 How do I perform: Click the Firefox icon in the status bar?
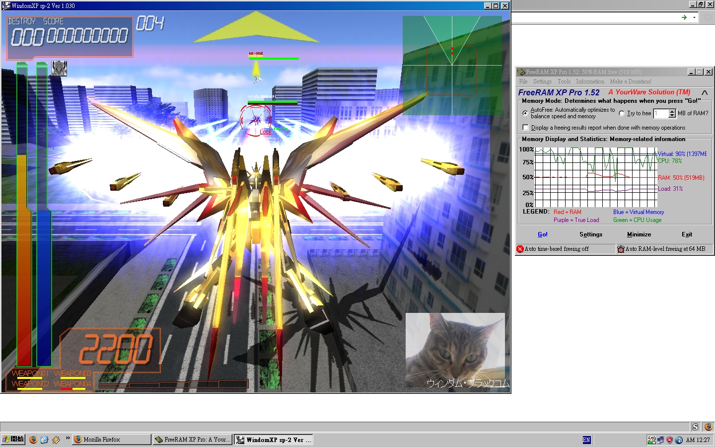[709, 427]
